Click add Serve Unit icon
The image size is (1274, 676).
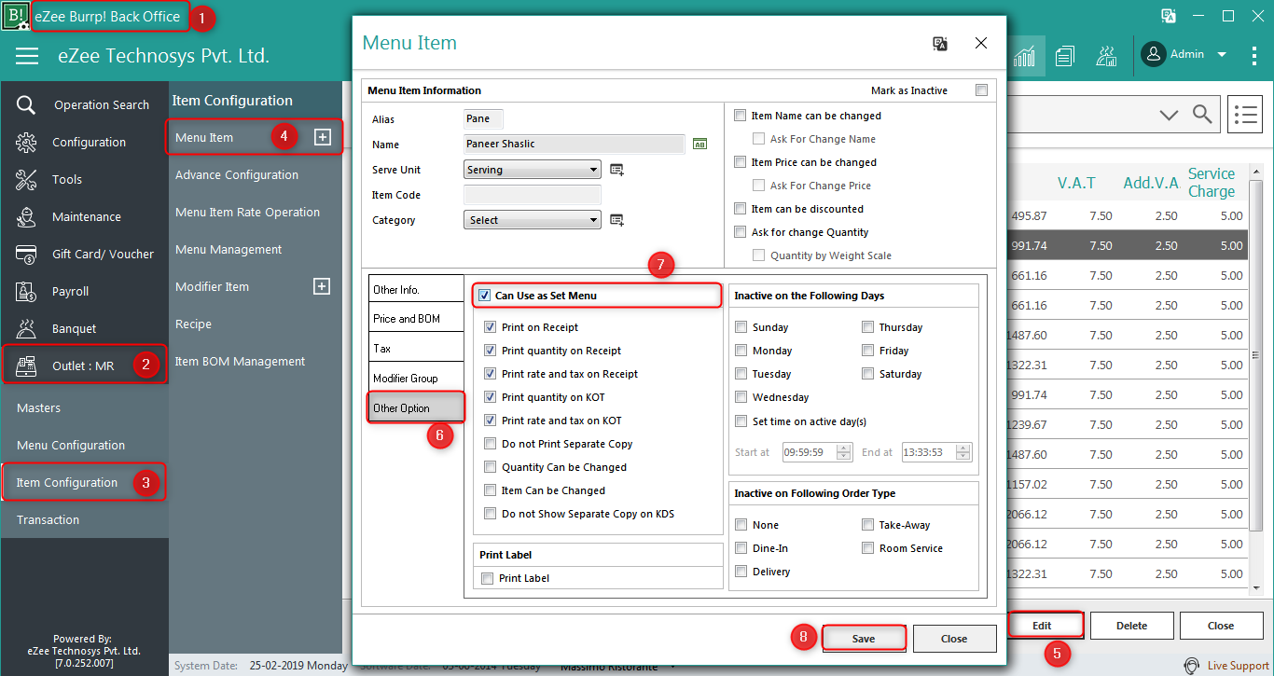[616, 170]
